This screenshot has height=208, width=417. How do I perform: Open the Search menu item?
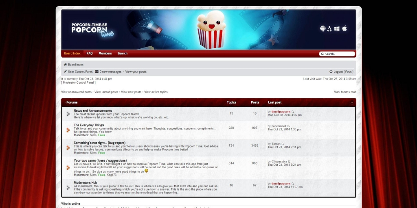click(x=123, y=53)
